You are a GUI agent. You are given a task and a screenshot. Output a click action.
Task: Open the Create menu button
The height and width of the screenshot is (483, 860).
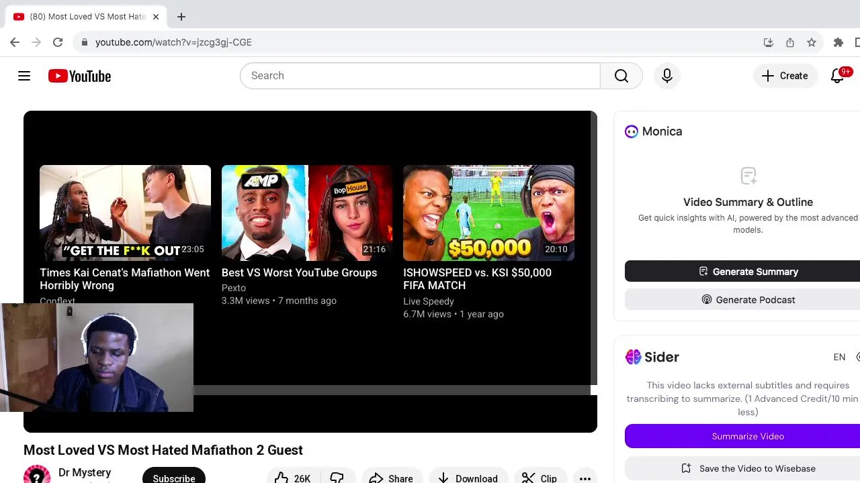[785, 76]
